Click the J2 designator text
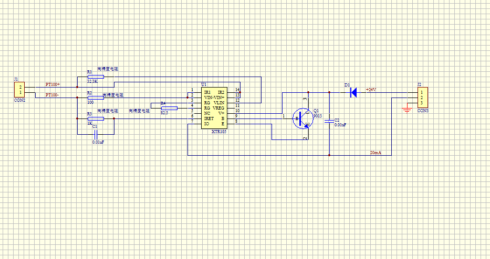This screenshot has width=490, height=259. pyautogui.click(x=420, y=84)
